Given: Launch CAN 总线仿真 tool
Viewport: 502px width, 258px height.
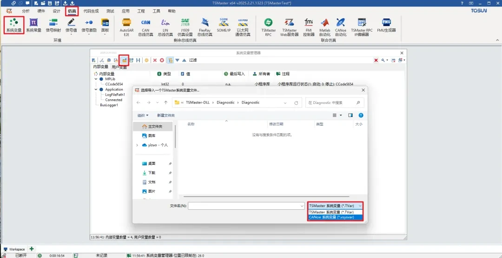Looking at the screenshot, I should pyautogui.click(x=145, y=25).
